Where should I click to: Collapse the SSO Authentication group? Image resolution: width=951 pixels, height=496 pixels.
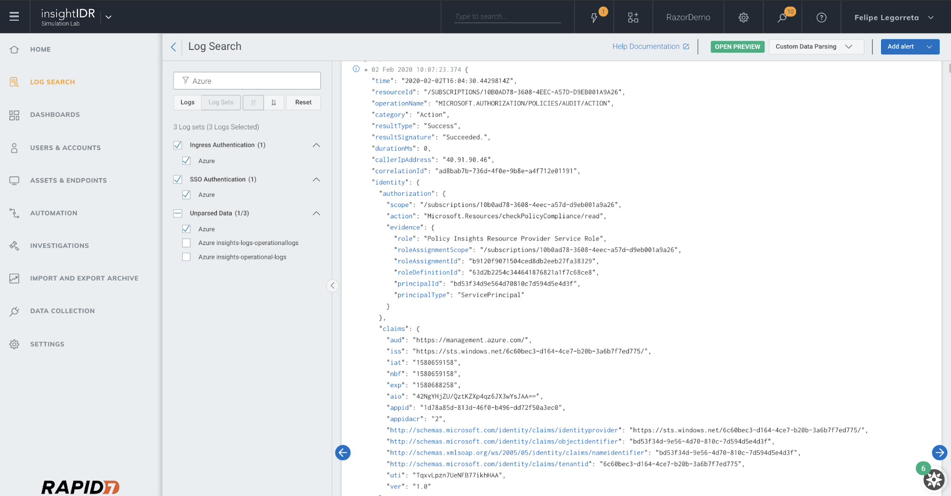coord(316,179)
